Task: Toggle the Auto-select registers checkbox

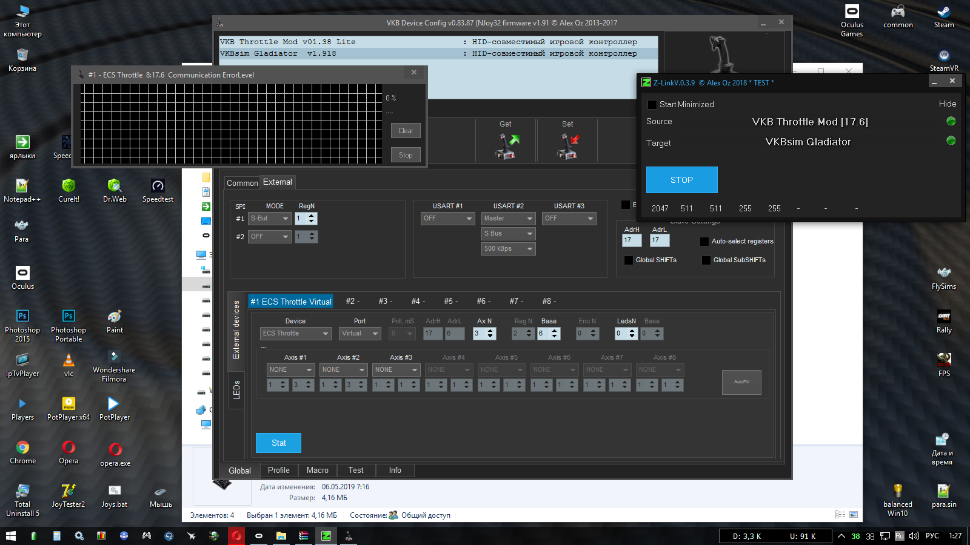Action: pos(704,242)
